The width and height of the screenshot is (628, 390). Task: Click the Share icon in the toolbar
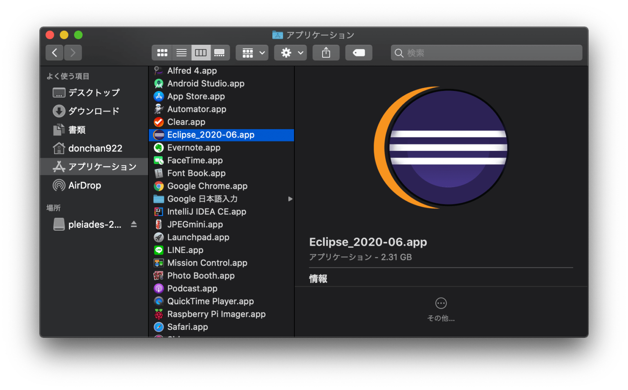point(326,52)
